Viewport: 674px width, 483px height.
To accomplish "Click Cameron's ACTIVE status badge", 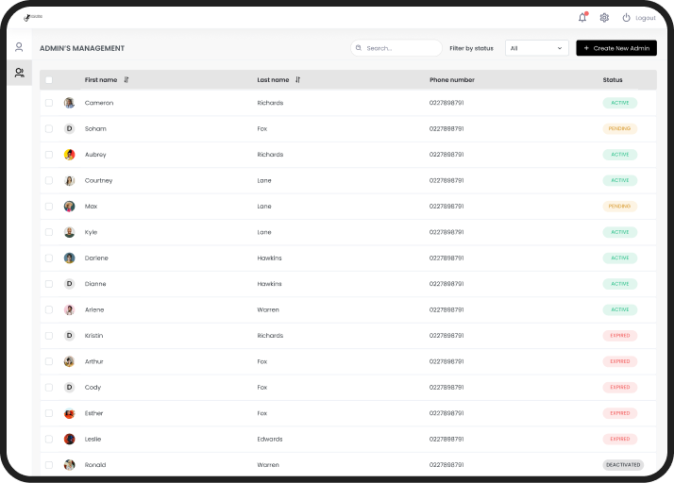I will 620,103.
